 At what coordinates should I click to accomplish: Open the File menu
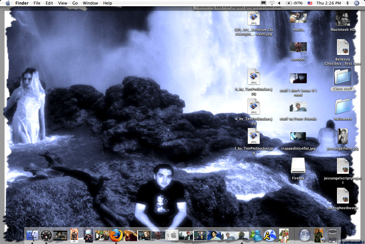tap(37, 3)
